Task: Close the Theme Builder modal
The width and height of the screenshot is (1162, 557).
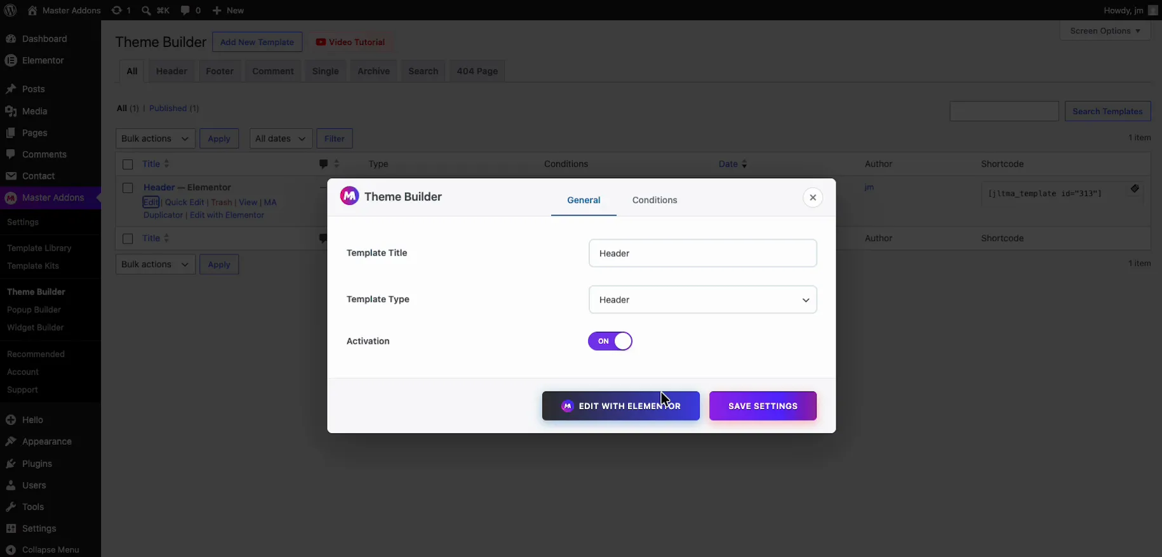Action: pyautogui.click(x=813, y=197)
